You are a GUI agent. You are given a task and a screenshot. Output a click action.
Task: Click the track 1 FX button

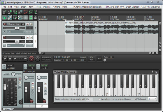28,32
